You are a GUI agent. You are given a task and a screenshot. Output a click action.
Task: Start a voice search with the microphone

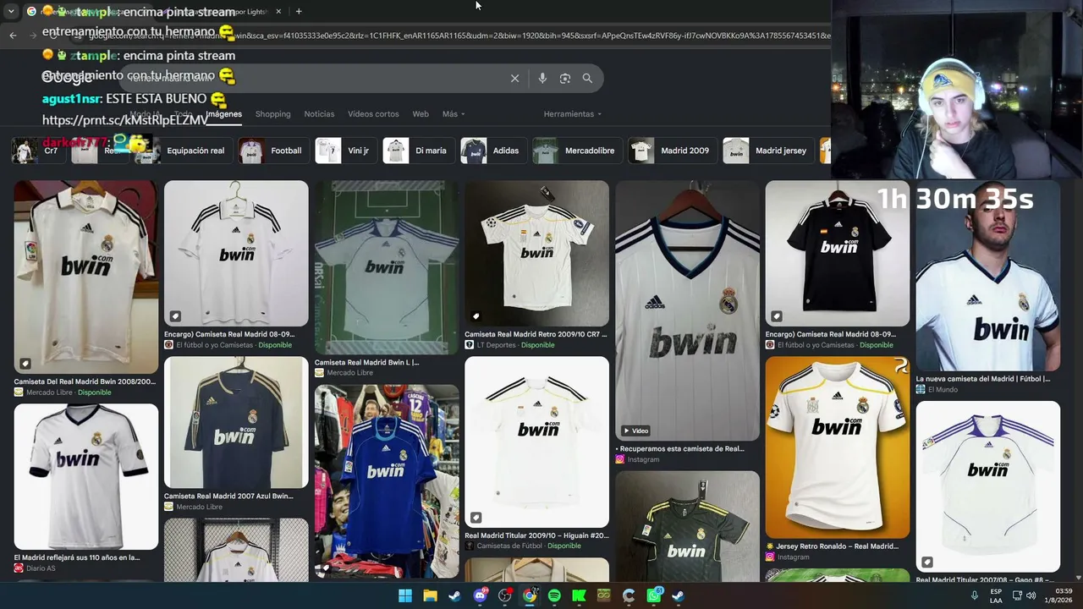tap(542, 78)
